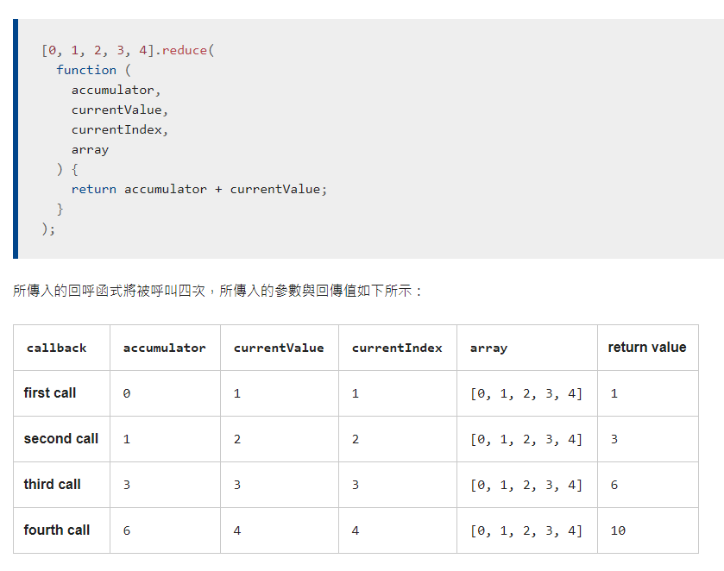This screenshot has width=724, height=571.
Task: Click the accumulator cell in the third call row
Action: pyautogui.click(x=127, y=485)
